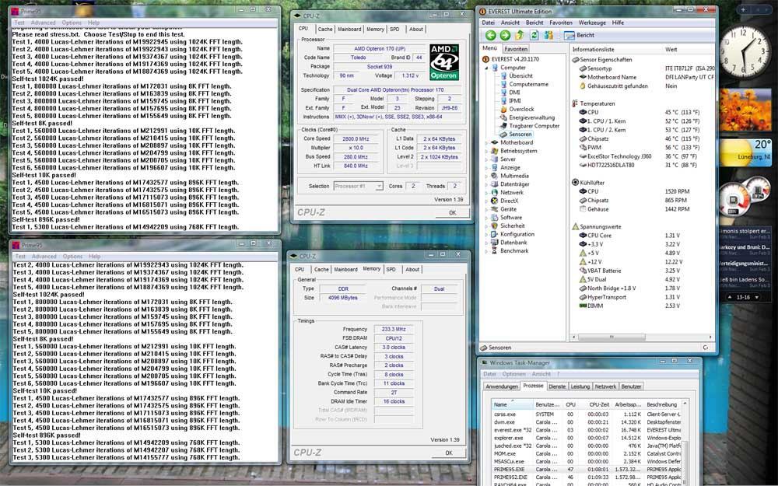Click the CPU meter gauge gadget

point(734,200)
